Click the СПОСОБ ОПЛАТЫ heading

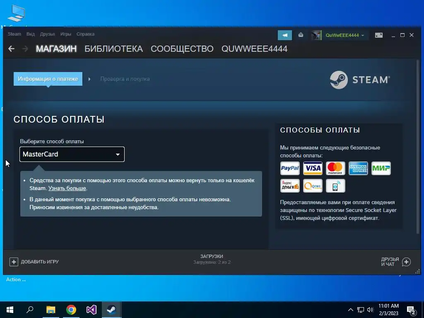coord(59,120)
